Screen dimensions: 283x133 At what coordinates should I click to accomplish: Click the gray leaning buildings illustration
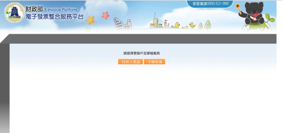122,24
